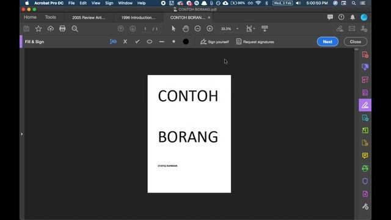Screen dimensions: 391x220
Task: Zoom in with the plus icon
Action: pos(210,29)
